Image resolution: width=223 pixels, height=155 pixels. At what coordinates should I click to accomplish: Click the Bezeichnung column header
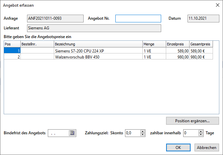pos(98,44)
